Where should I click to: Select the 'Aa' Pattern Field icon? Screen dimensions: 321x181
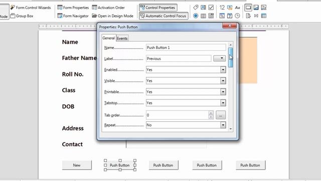pos(237,8)
